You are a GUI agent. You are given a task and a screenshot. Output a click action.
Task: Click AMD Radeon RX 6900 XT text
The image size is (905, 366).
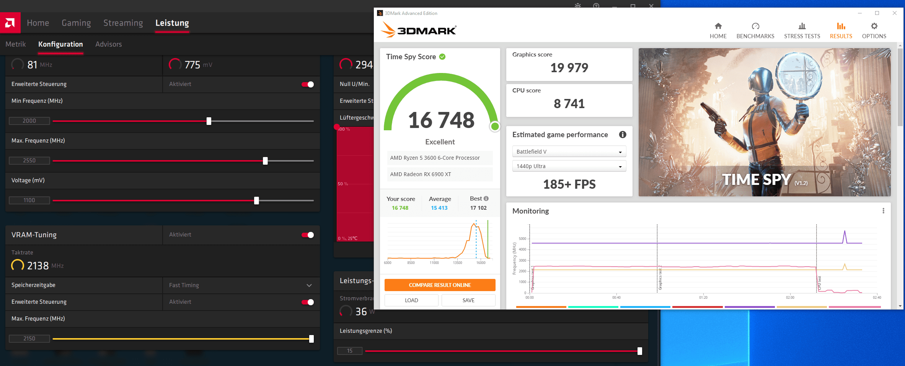(x=421, y=174)
